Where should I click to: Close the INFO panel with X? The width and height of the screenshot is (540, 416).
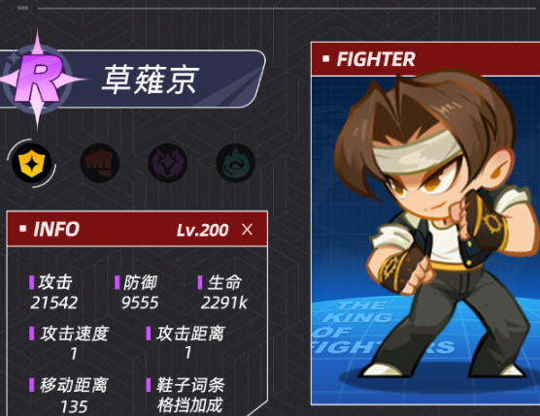247,229
